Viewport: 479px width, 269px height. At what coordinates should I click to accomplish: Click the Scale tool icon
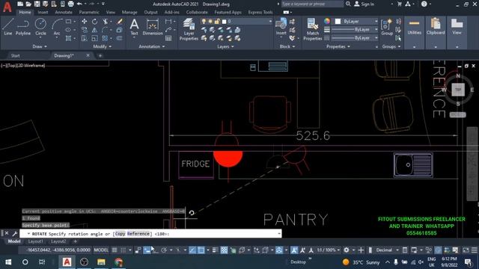tap(95, 38)
